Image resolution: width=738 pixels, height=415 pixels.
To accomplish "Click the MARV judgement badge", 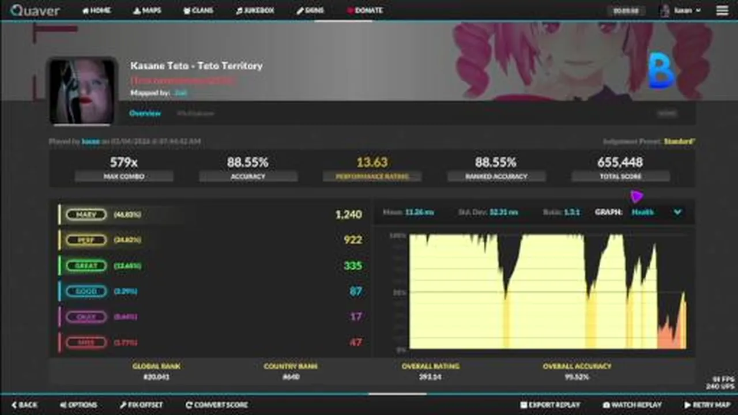I will pyautogui.click(x=86, y=214).
